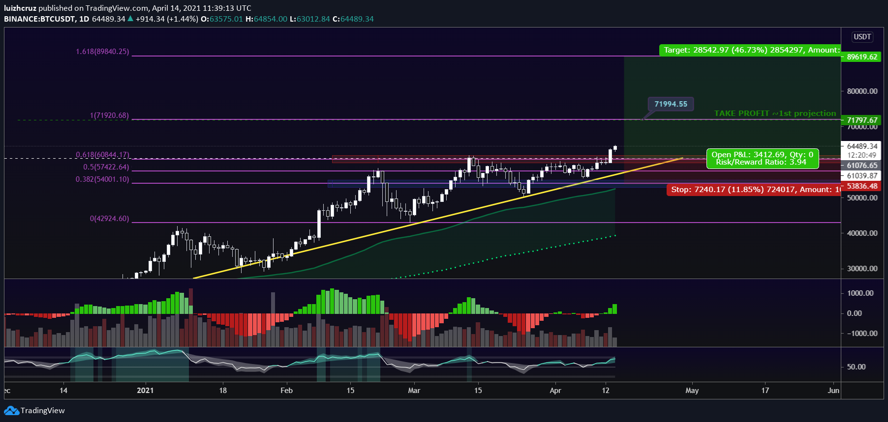888x422 pixels.
Task: Select the C:64489.34 close value
Action: 353,19
